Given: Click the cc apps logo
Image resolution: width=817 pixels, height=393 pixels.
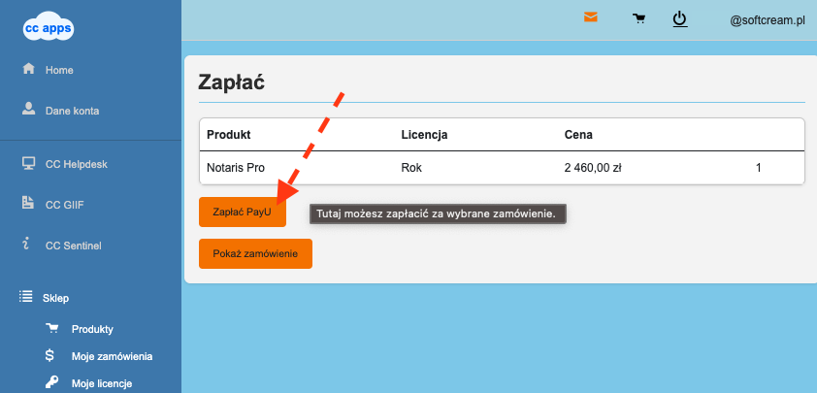Looking at the screenshot, I should point(48,28).
